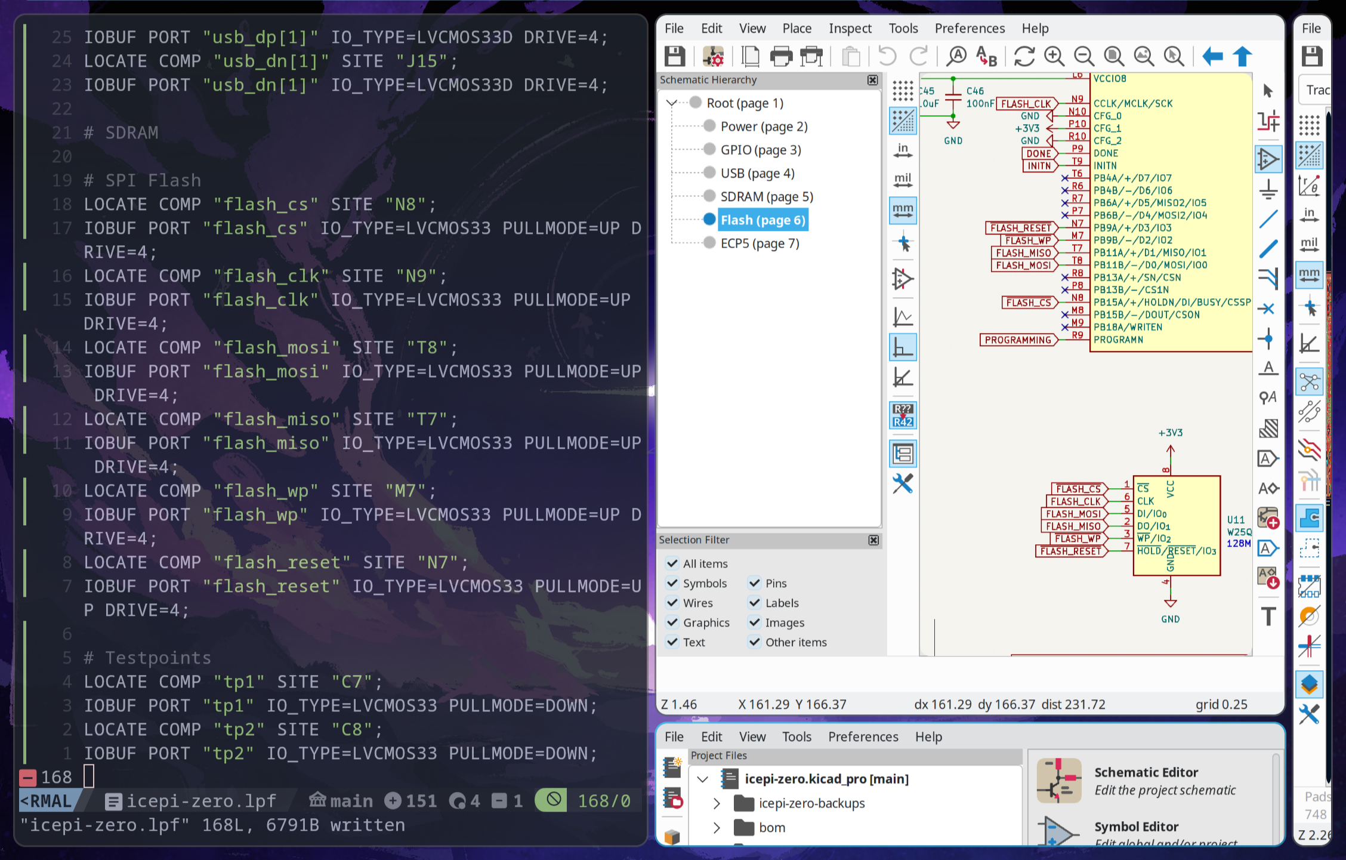Image resolution: width=1346 pixels, height=860 pixels.
Task: Click the Print icon in schematic toolbar
Action: click(x=781, y=57)
